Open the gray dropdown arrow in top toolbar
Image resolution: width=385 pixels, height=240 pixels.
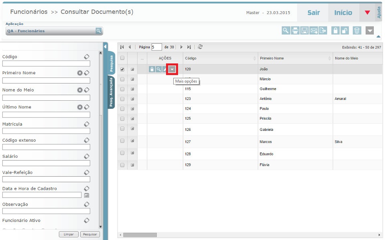[x=370, y=31]
